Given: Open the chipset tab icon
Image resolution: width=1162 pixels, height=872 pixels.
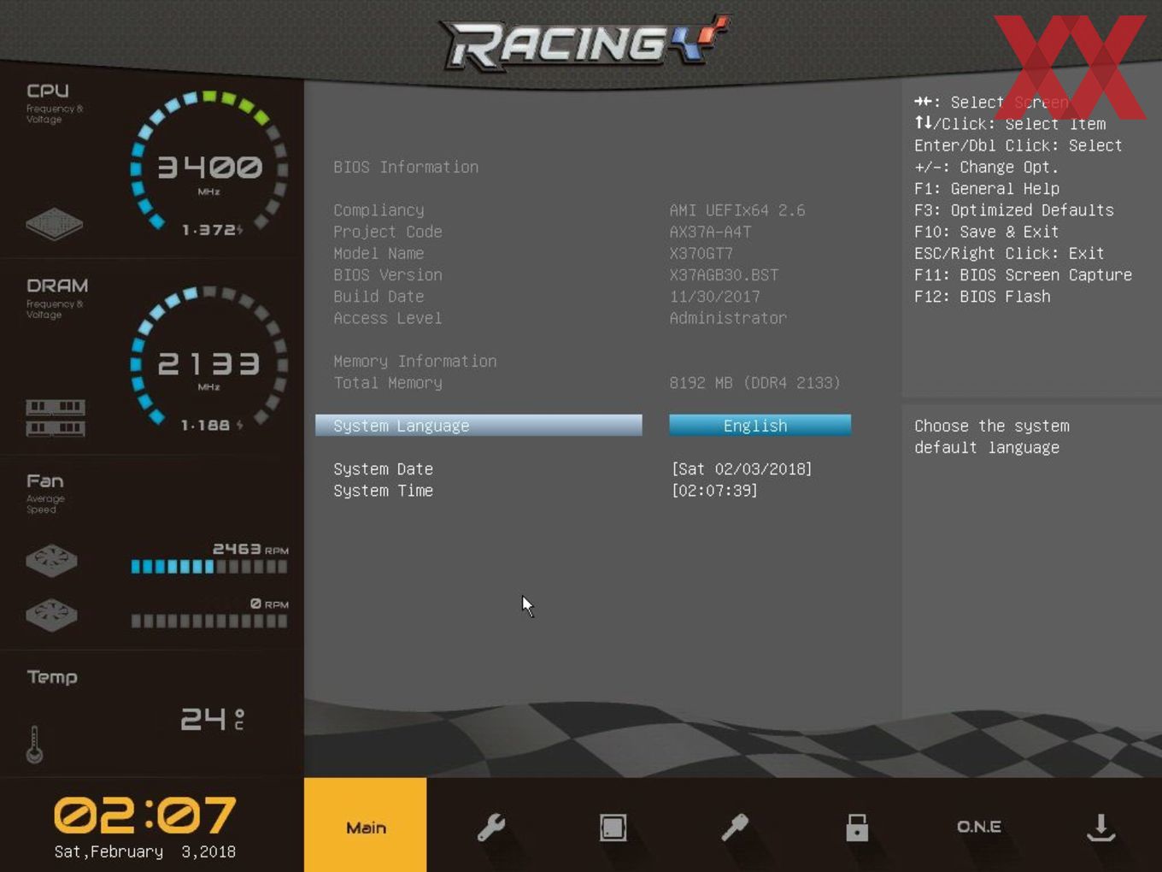Looking at the screenshot, I should [613, 827].
